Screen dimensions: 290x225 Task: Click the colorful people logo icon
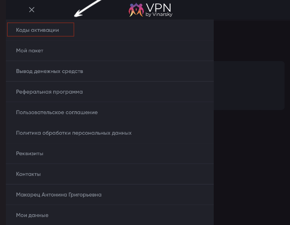[136, 10]
